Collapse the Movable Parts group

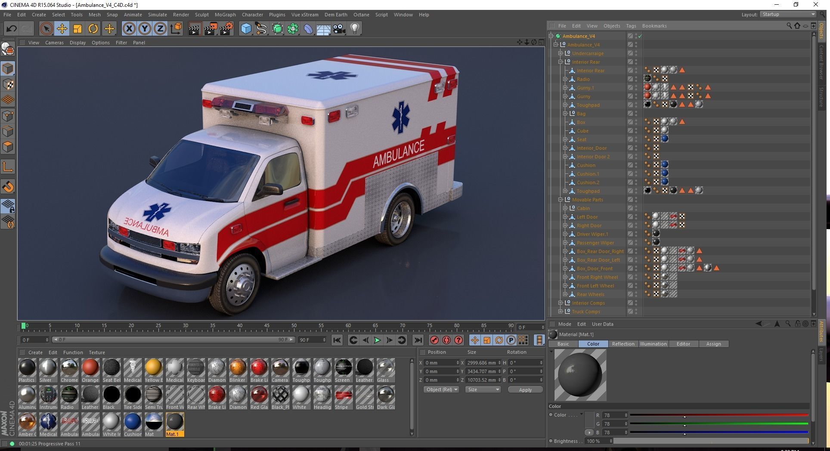[561, 200]
